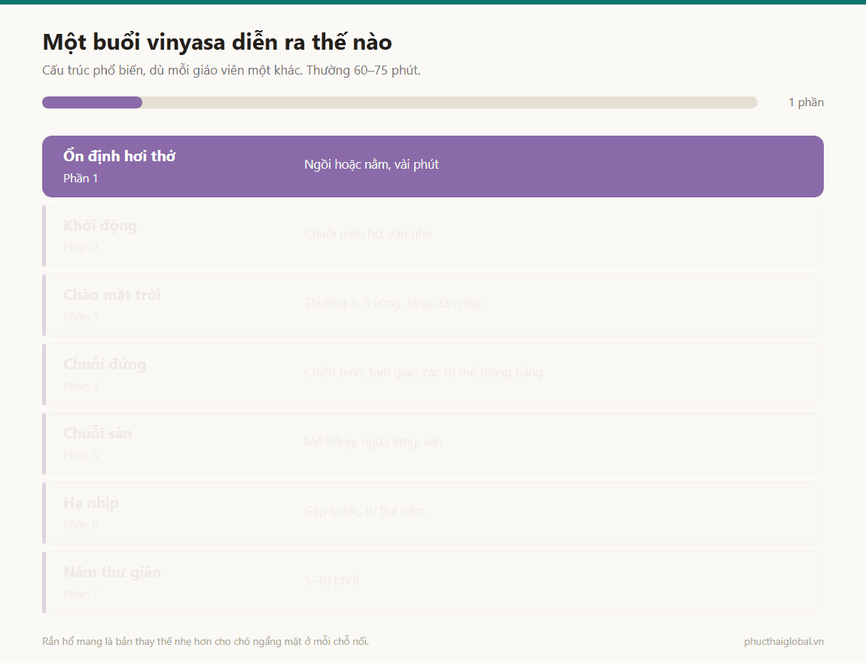The height and width of the screenshot is (663, 866).
Task: Click the 'Phần 4' label
Action: [81, 386]
